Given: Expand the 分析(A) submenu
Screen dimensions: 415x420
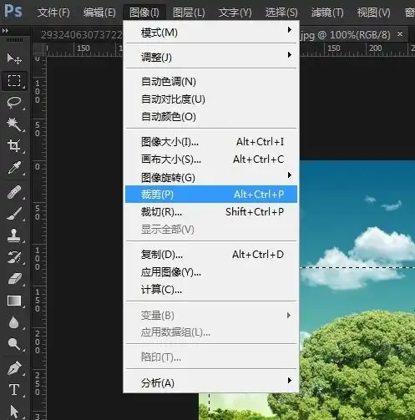Looking at the screenshot, I should coord(211,382).
